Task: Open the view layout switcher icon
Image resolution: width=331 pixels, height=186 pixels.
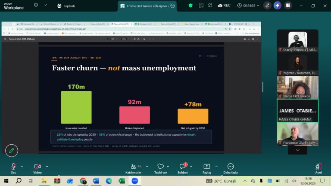Action: (288, 6)
